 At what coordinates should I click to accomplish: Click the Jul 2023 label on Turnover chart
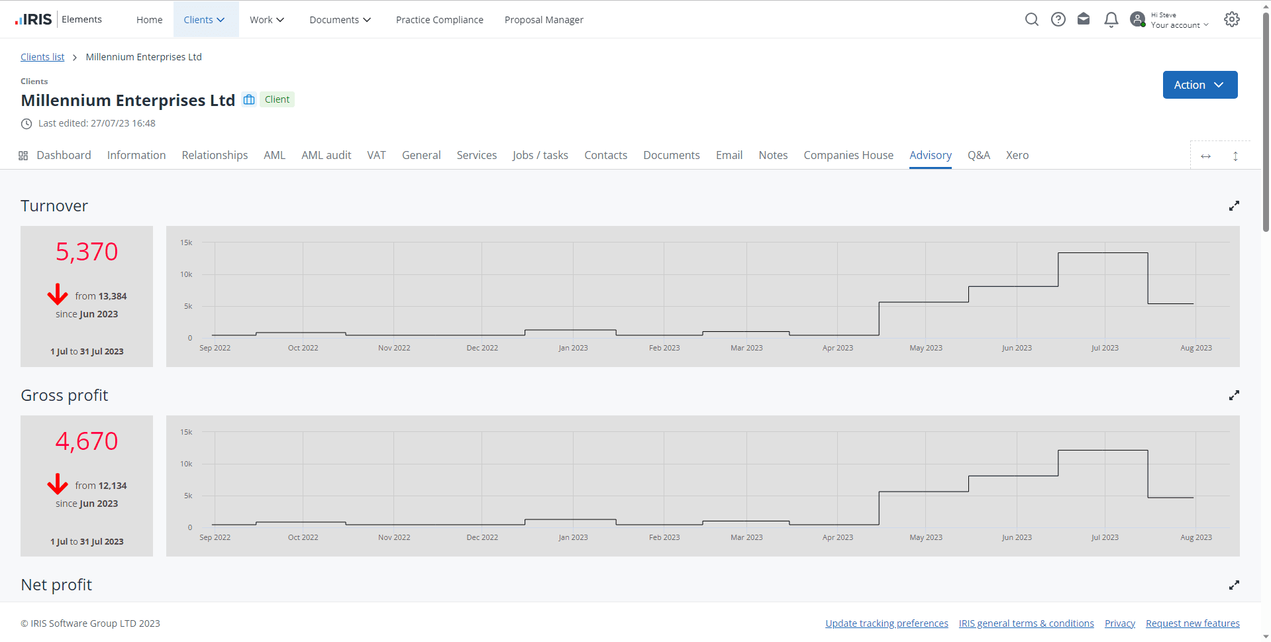[x=1105, y=348]
